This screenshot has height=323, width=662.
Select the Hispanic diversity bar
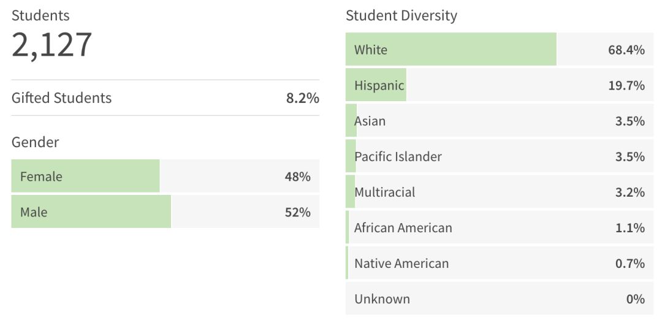point(376,85)
